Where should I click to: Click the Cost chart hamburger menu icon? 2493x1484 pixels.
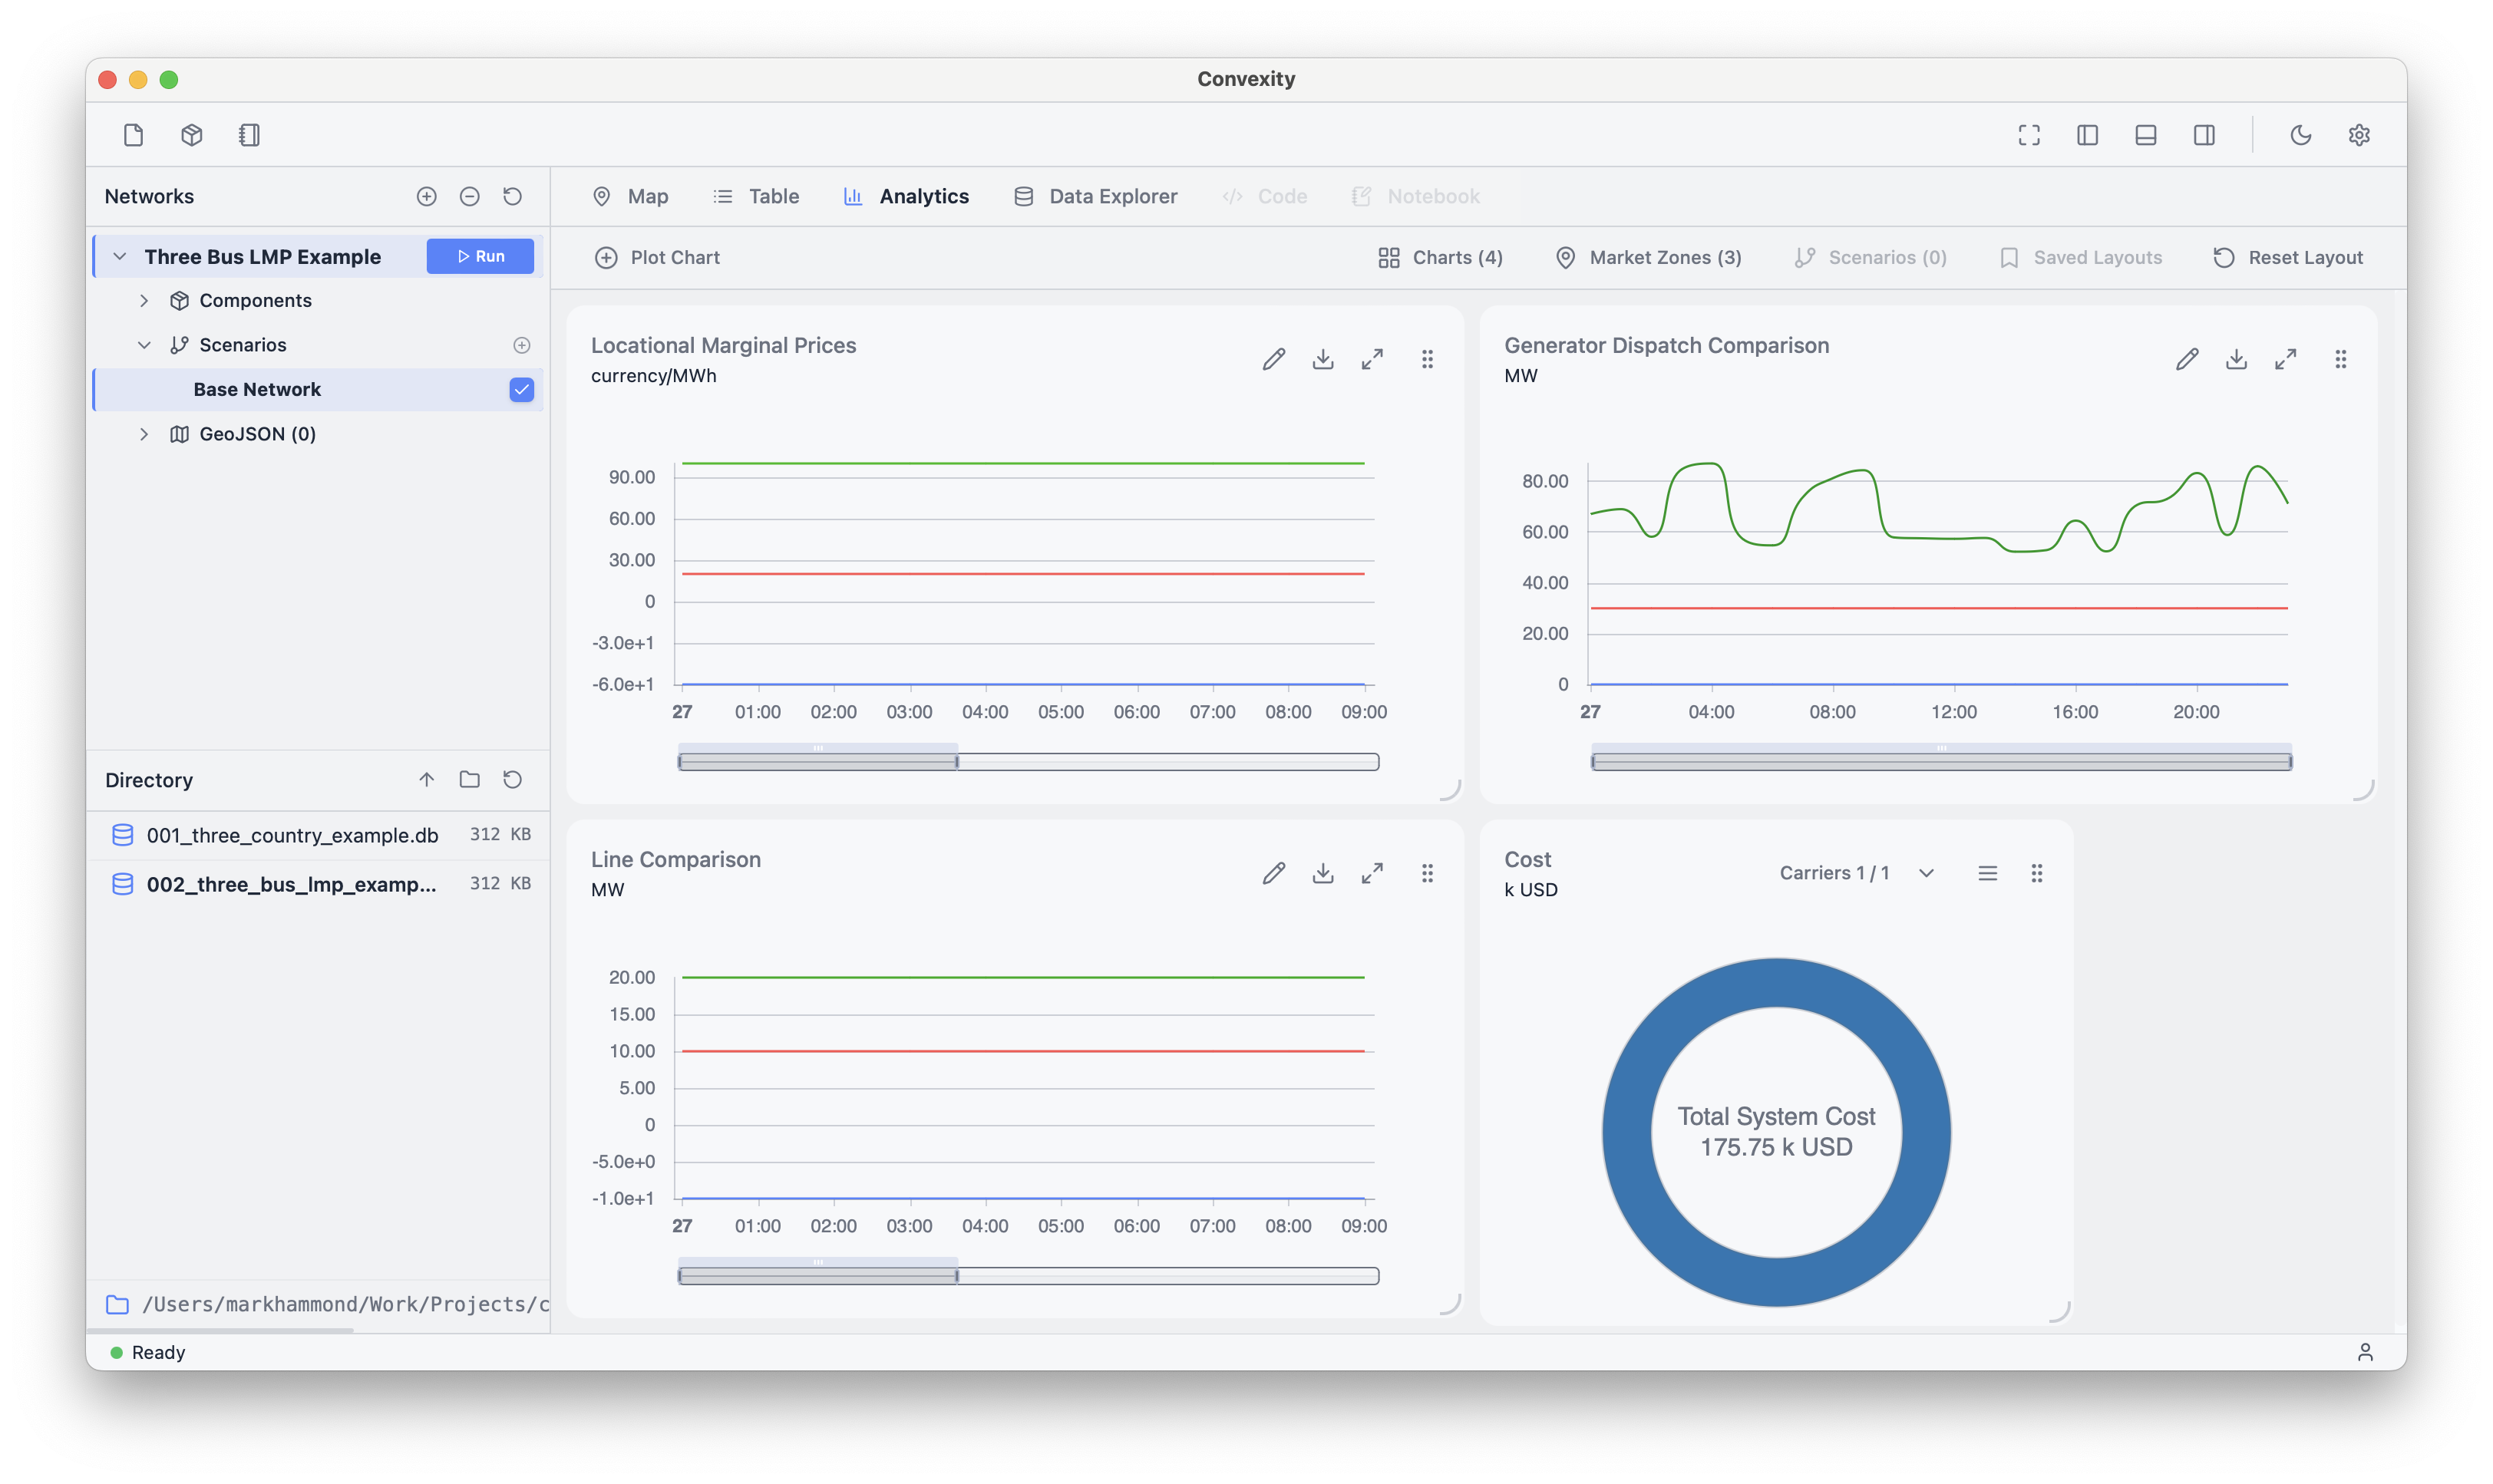pos(1987,873)
